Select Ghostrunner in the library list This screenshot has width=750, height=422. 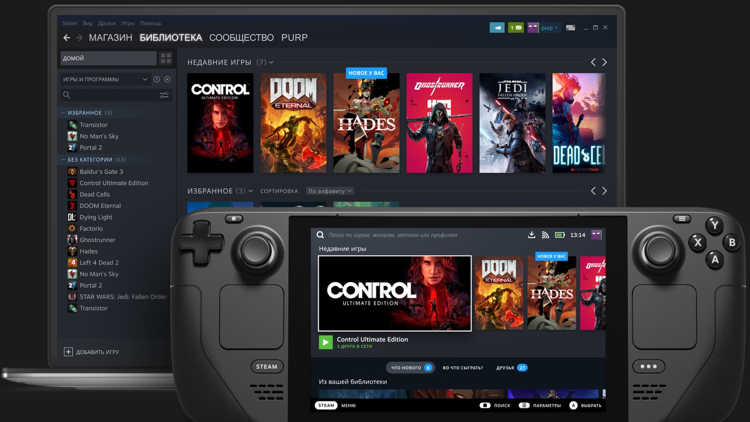coord(97,240)
